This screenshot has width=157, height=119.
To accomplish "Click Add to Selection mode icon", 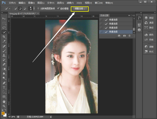I will coord(20,9).
